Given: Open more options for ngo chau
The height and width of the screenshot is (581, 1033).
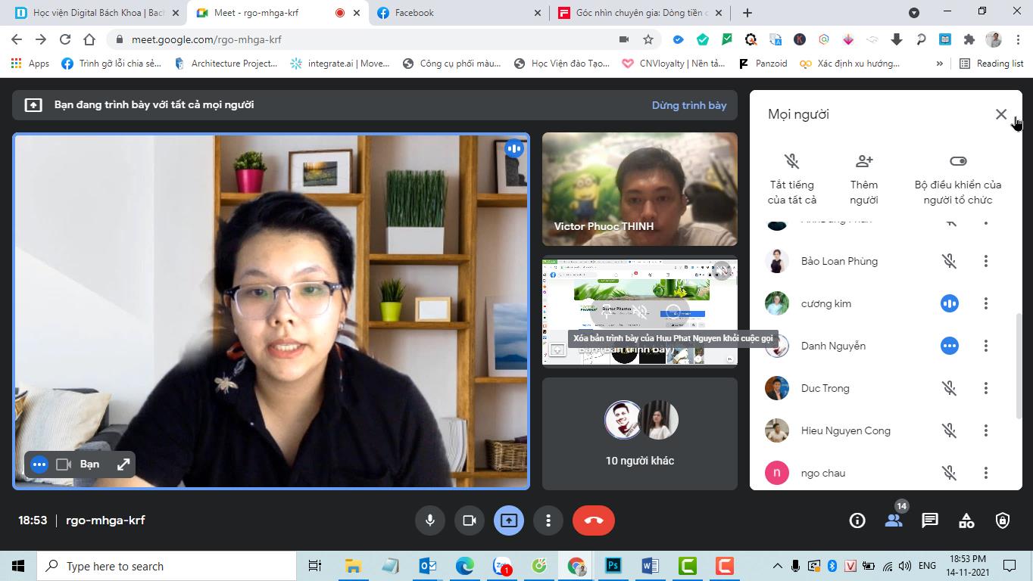Looking at the screenshot, I should click(985, 473).
